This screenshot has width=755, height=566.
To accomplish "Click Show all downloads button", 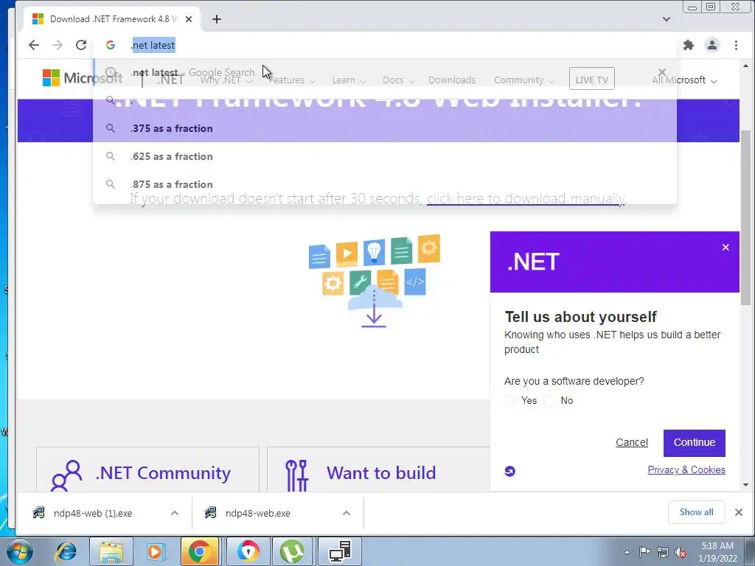I will (696, 512).
